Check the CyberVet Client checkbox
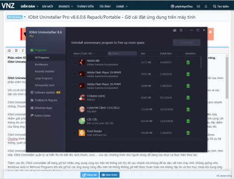The width and height of the screenshot is (234, 179). coord(74,109)
